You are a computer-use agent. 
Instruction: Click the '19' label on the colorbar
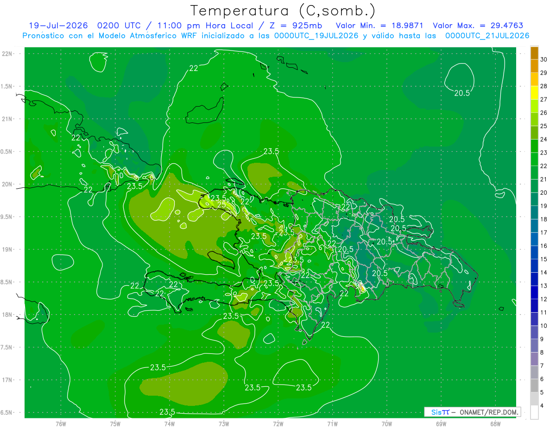tap(544, 206)
